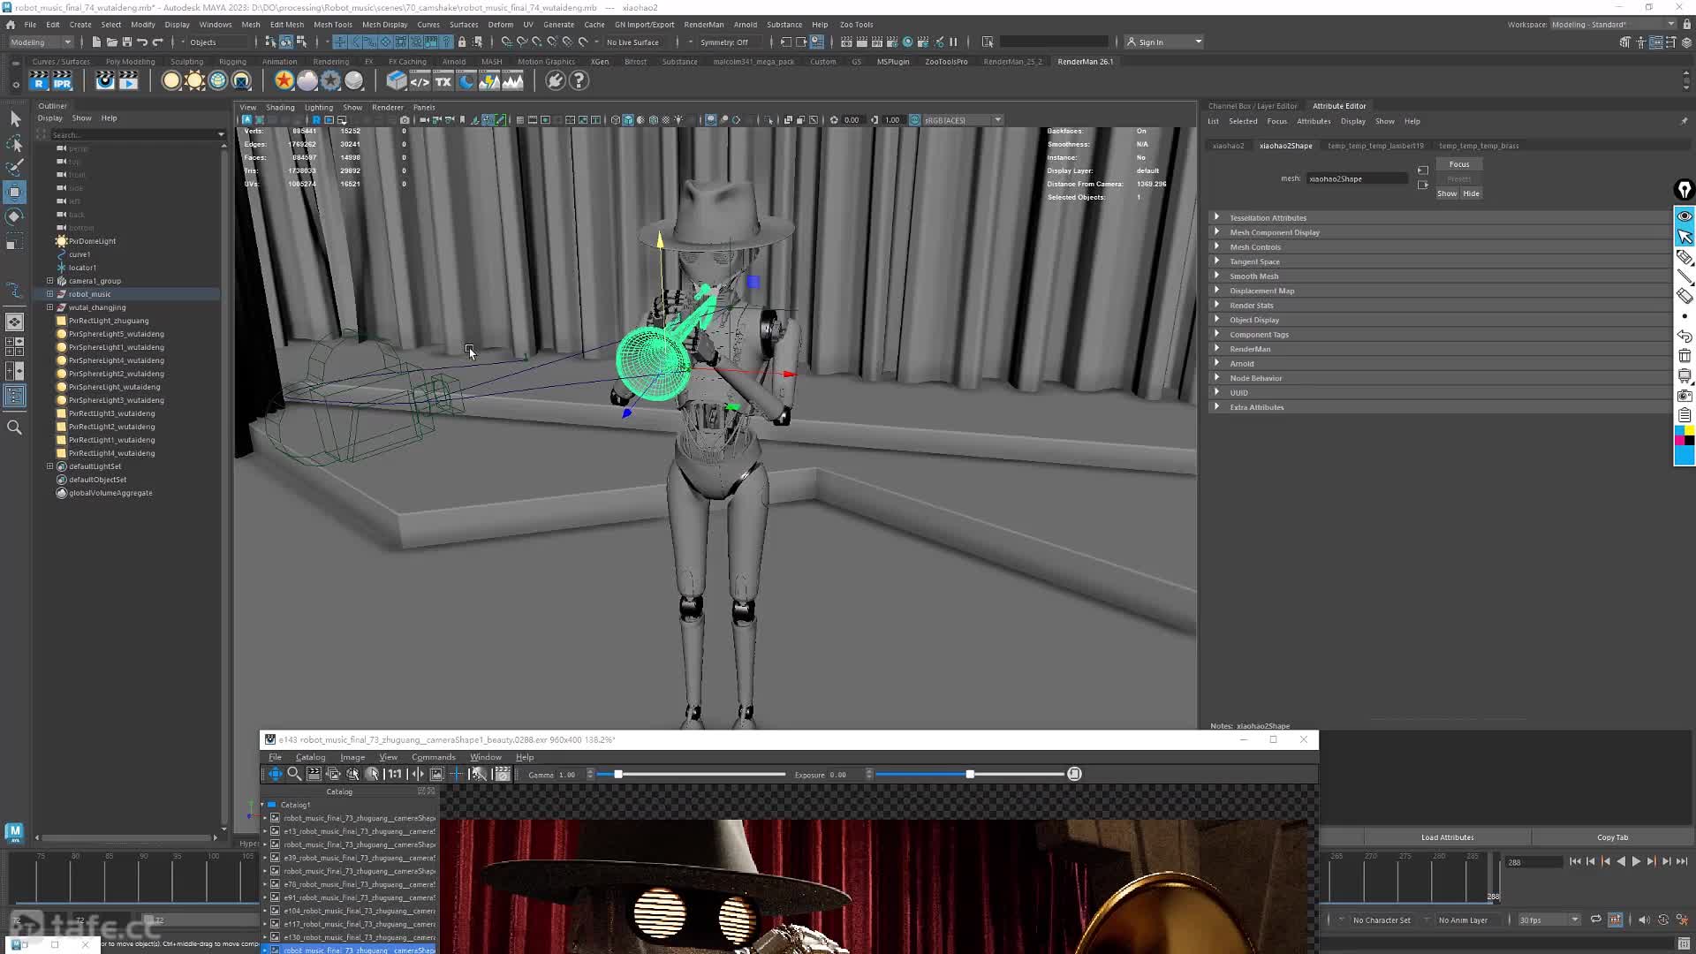The width and height of the screenshot is (1696, 954).
Task: Open the search magnifier in left toolbox
Action: [x=15, y=428]
